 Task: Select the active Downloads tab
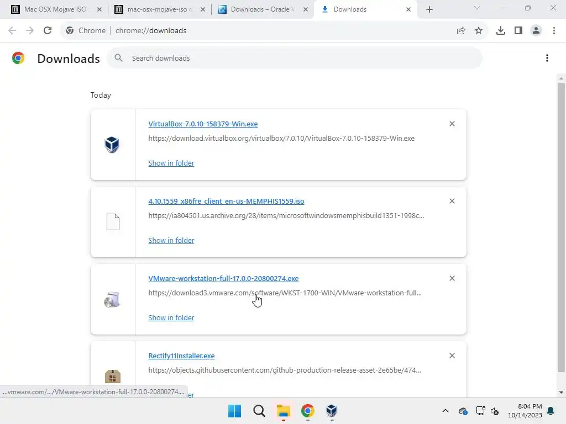point(365,9)
